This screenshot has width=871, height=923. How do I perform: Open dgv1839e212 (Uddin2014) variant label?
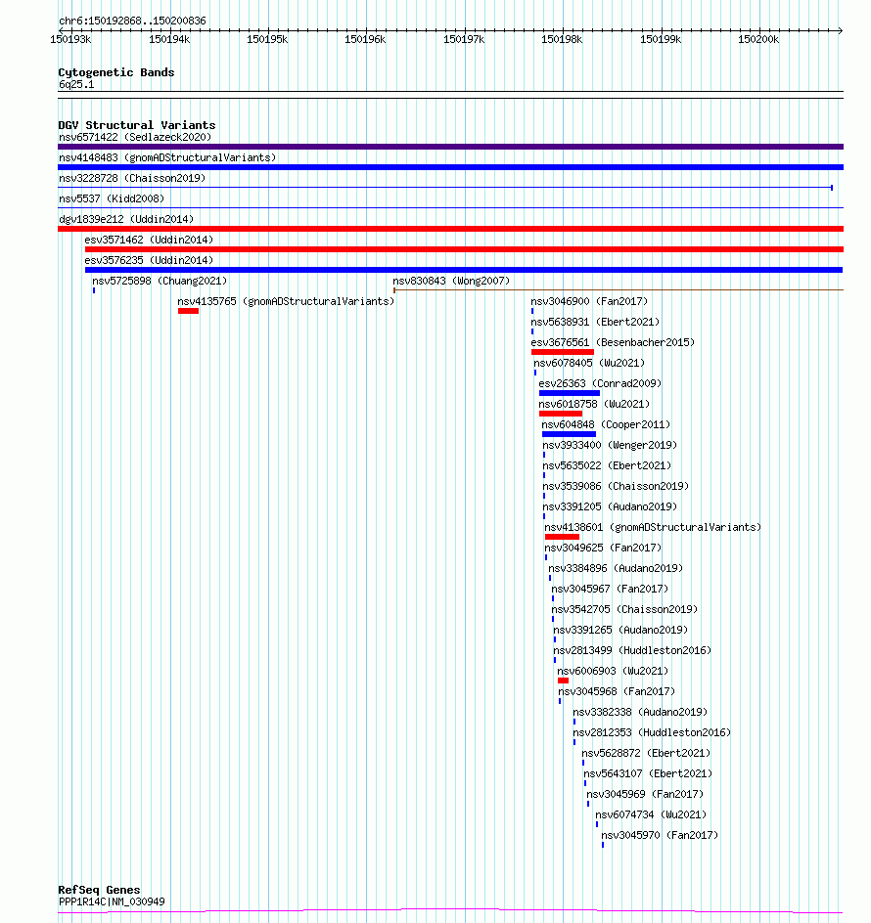coord(126,220)
